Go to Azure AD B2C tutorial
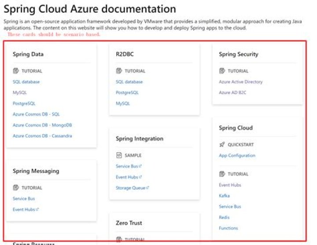317x245 pixels. tap(232, 93)
